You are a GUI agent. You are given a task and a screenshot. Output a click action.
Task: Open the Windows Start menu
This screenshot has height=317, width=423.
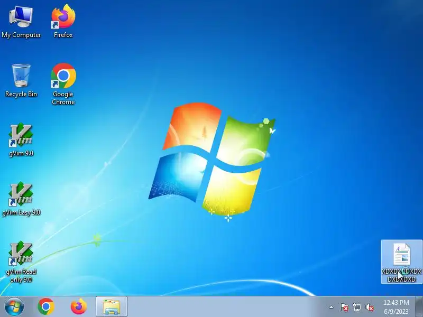[x=14, y=307]
